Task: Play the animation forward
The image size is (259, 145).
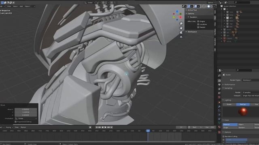Action: tap(105, 127)
